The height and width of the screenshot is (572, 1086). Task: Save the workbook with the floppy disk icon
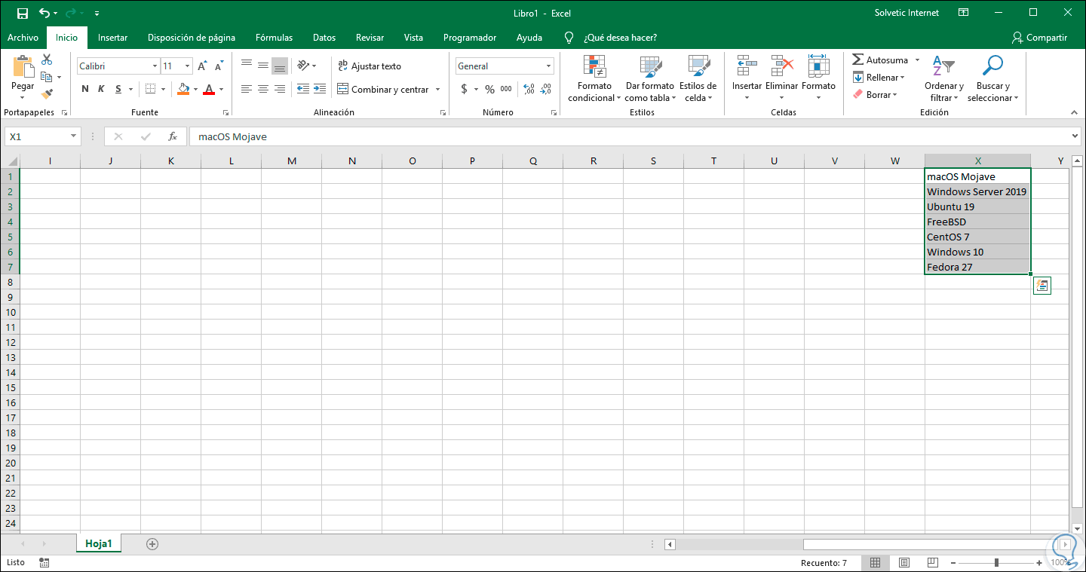pyautogui.click(x=23, y=13)
